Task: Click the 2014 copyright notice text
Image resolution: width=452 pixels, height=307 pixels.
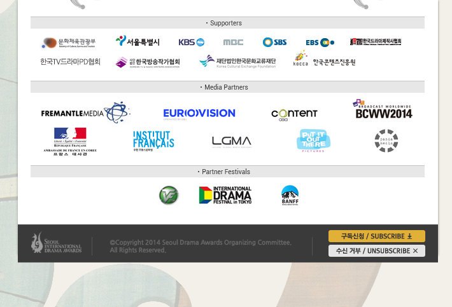Action: tap(201, 246)
